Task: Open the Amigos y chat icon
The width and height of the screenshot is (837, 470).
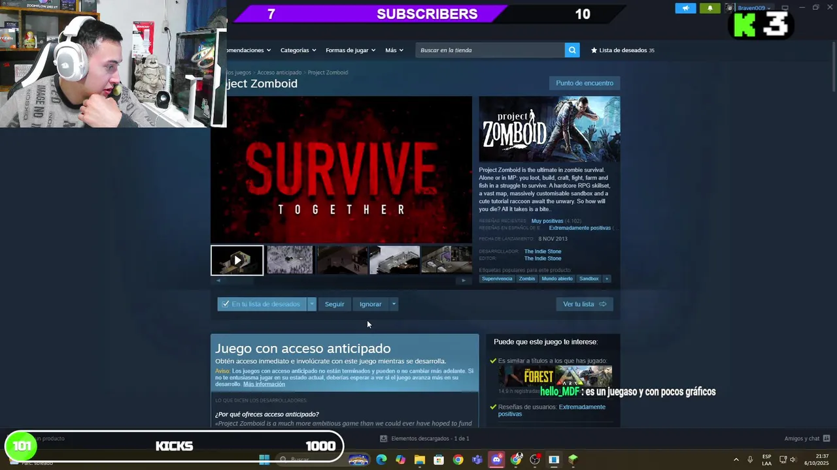Action: (827, 439)
